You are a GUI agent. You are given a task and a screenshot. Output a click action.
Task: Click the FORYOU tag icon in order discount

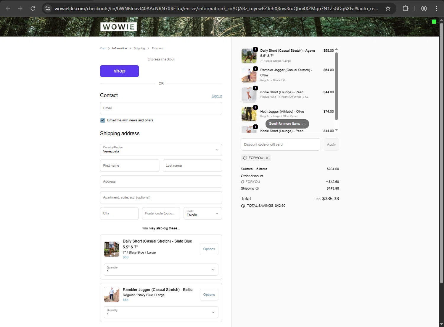click(x=242, y=182)
